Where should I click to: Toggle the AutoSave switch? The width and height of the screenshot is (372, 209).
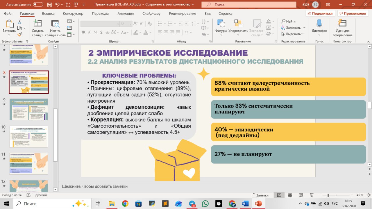click(x=38, y=5)
